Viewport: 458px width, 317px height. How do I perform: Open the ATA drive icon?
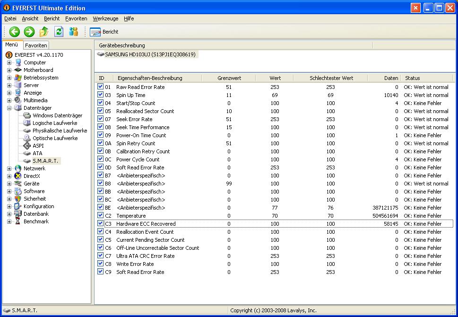point(27,153)
